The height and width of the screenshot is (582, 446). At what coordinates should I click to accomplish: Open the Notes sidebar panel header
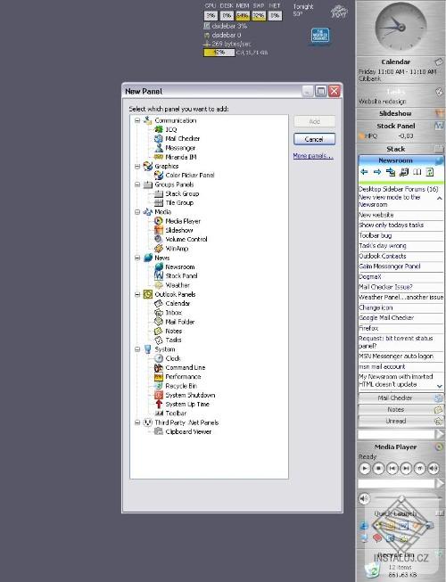[x=401, y=409]
